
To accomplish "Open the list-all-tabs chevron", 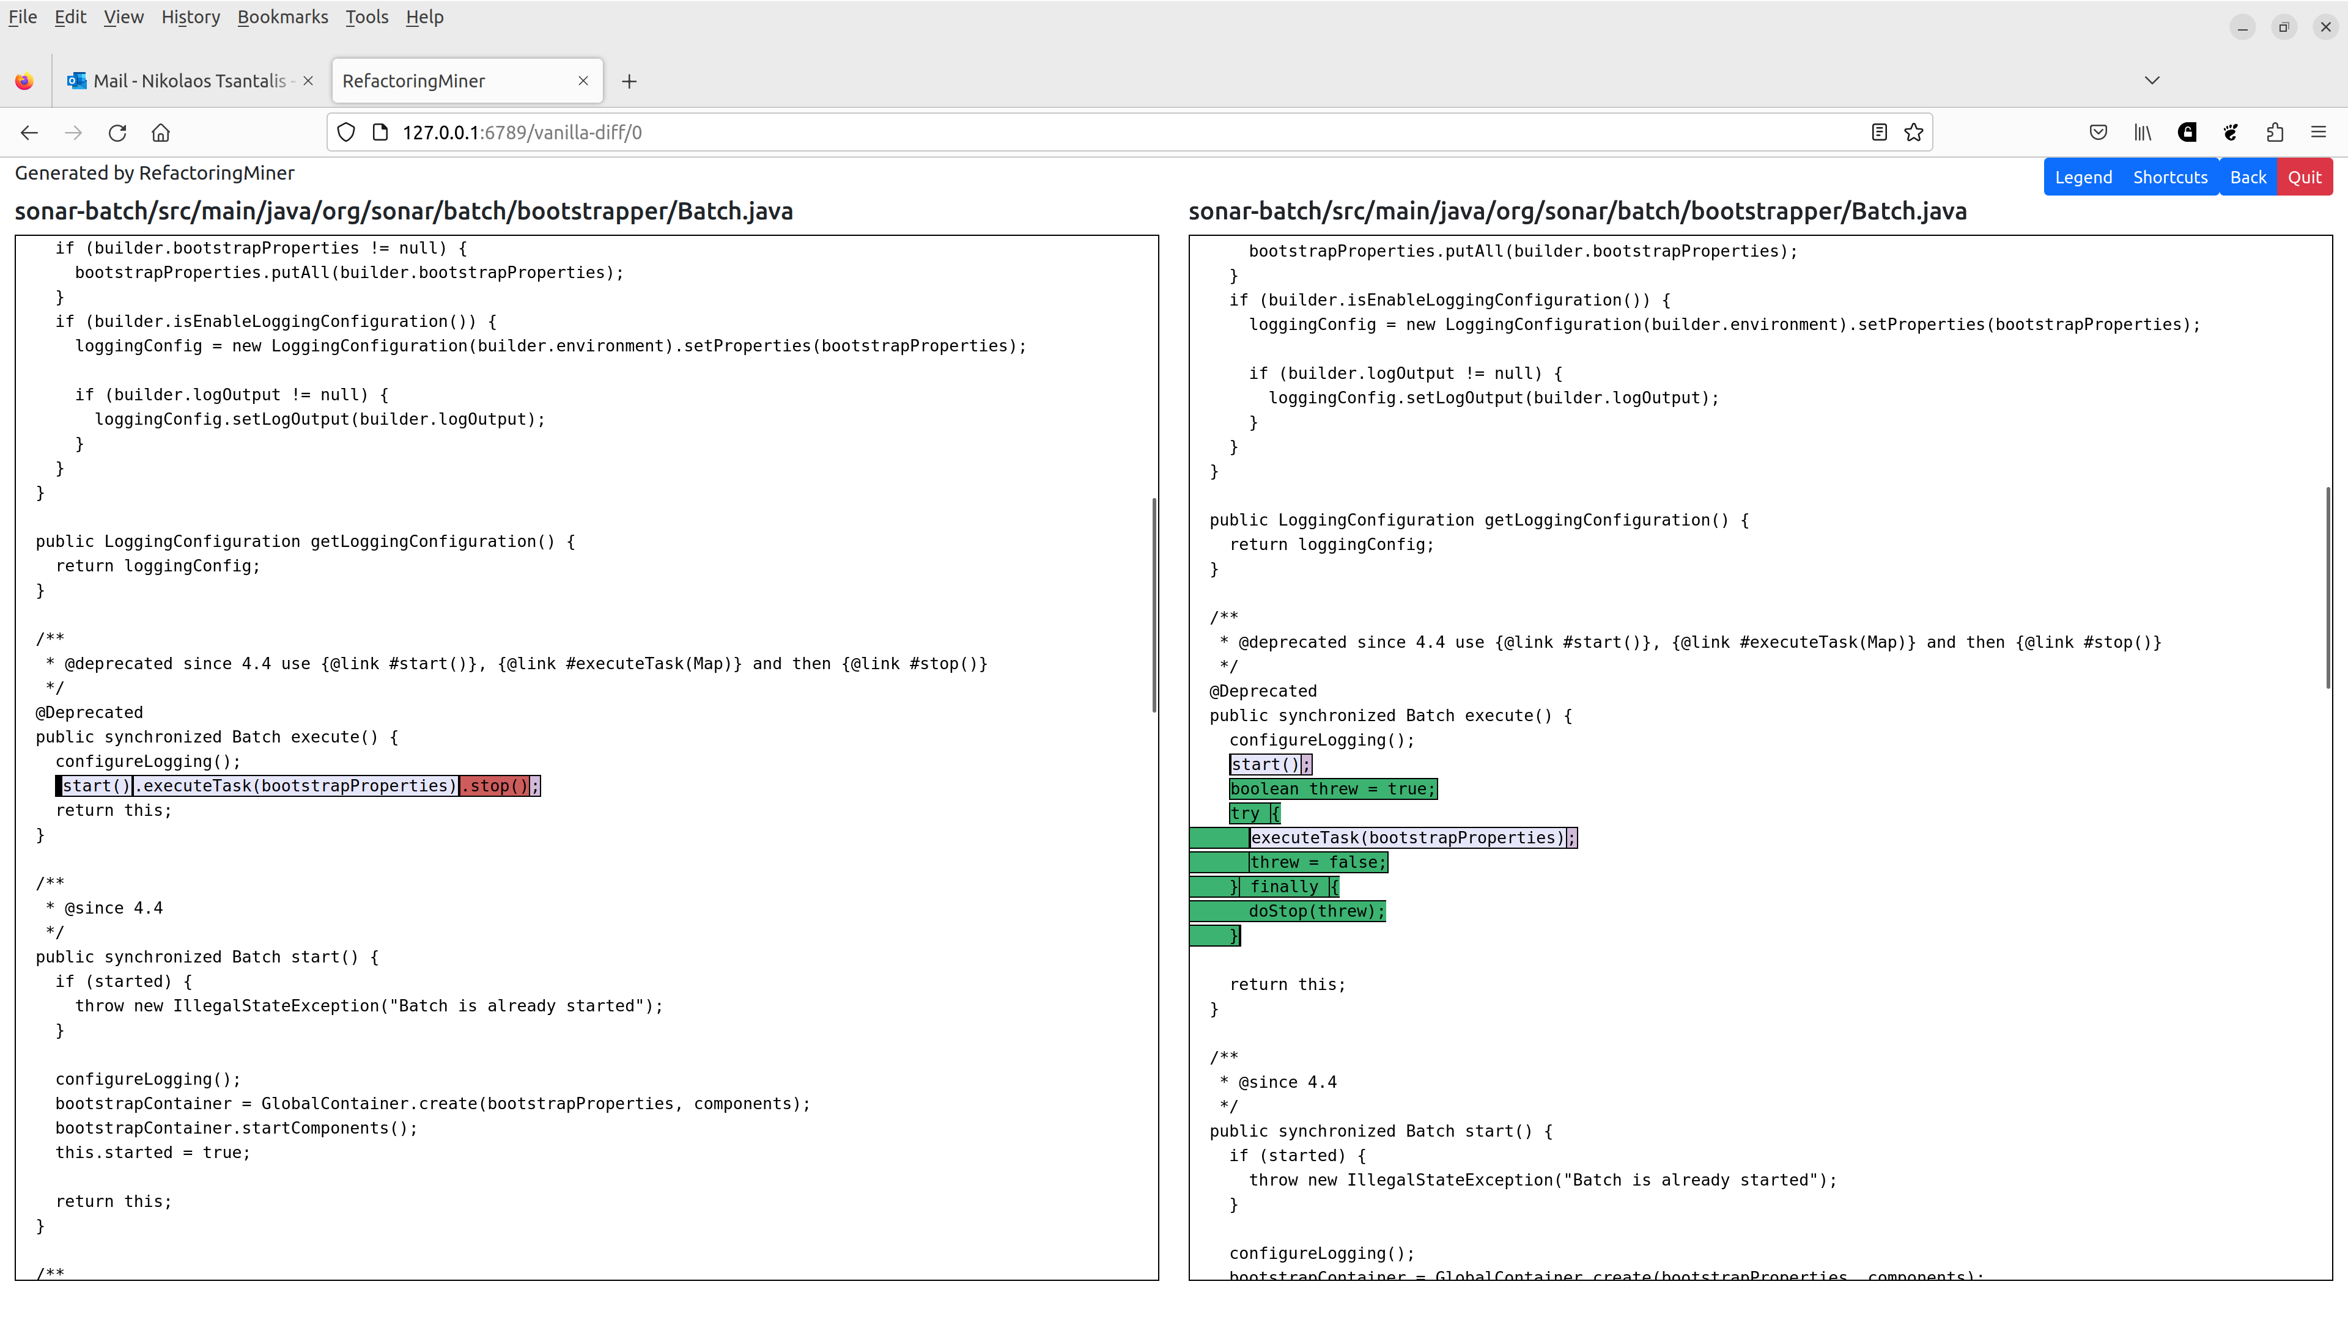I will (2153, 80).
